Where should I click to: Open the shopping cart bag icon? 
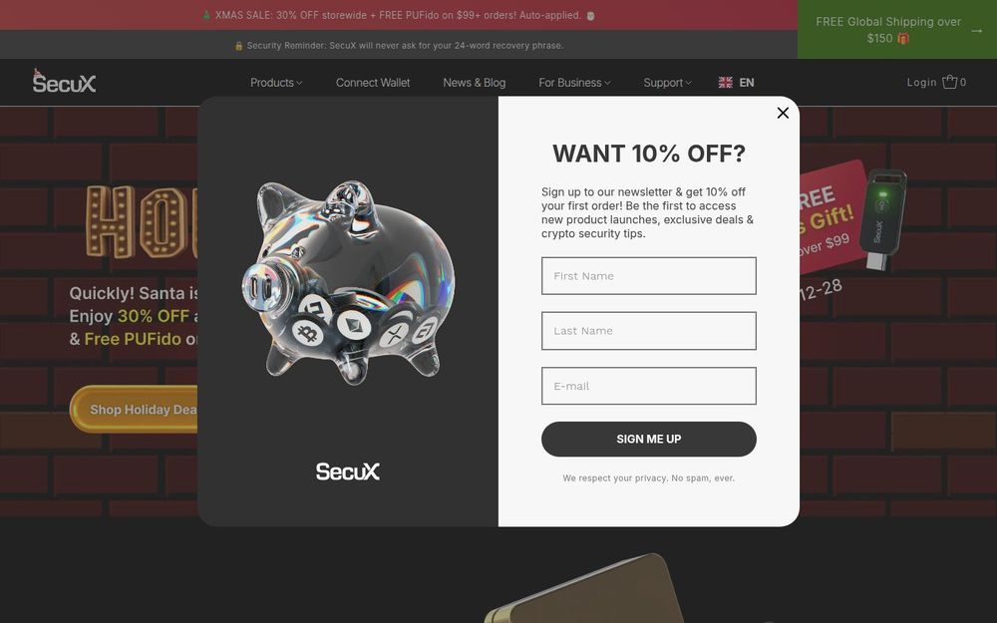(949, 82)
